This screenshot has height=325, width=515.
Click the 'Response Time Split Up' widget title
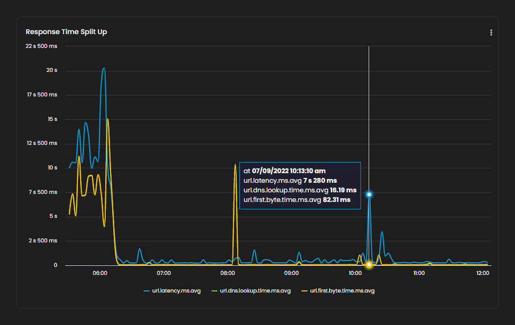pos(66,32)
